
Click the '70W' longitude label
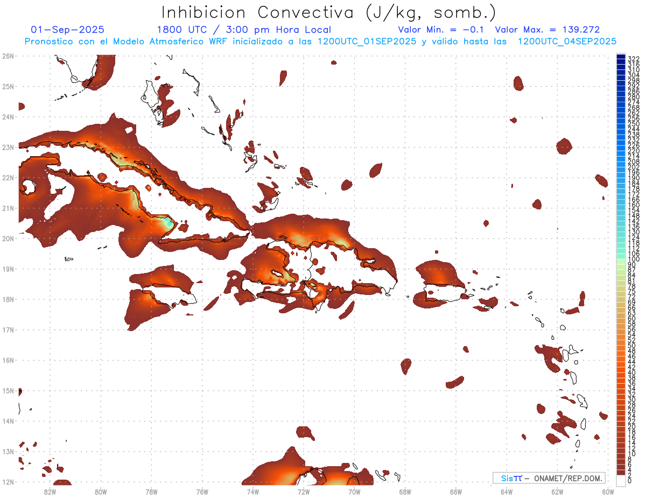[x=354, y=491]
